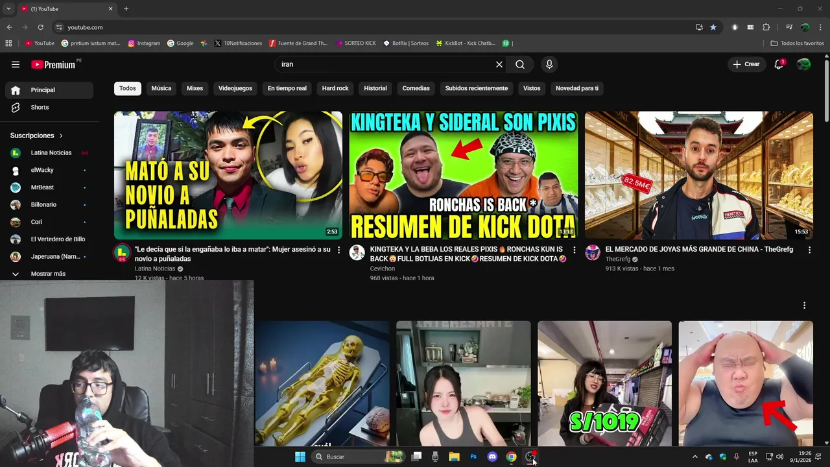Select the En tiempo real chip
Viewport: 830px width, 467px height.
[287, 88]
